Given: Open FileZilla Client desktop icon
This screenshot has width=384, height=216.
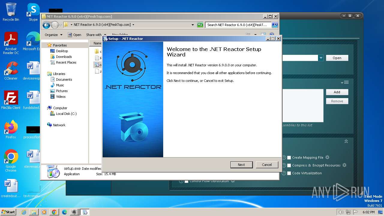Looking at the screenshot, I should point(11,100).
